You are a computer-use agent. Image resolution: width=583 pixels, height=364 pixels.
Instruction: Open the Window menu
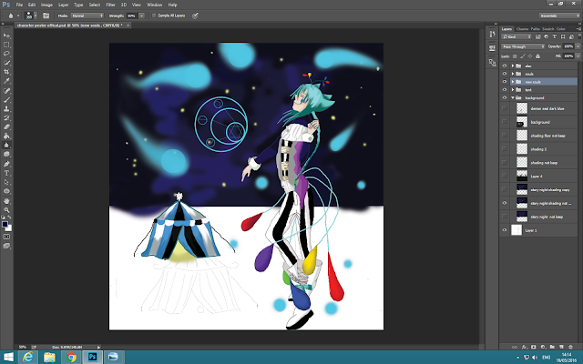coord(154,5)
